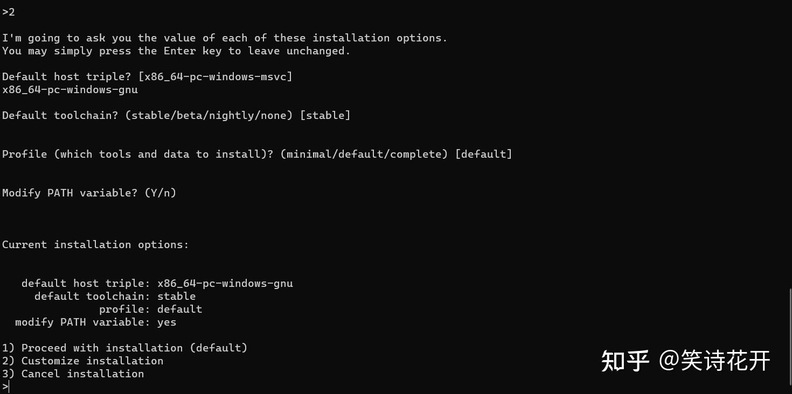Click the "Default toolchain?" prompt line

(x=176, y=115)
